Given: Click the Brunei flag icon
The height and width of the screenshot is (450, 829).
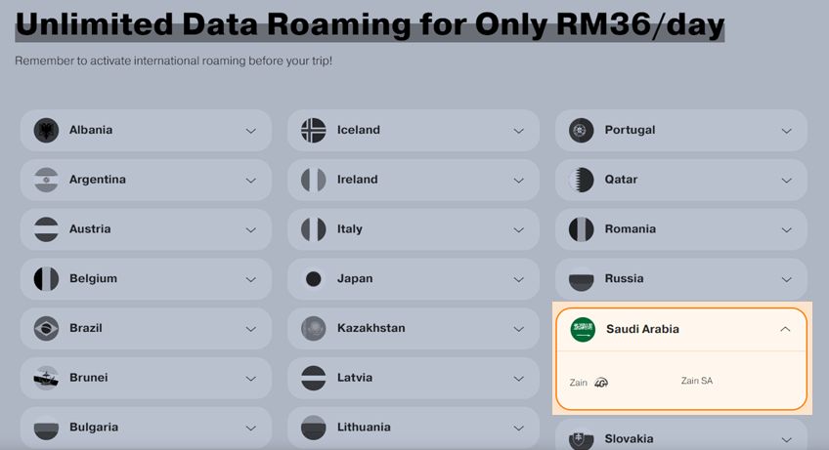Looking at the screenshot, I should tap(46, 378).
